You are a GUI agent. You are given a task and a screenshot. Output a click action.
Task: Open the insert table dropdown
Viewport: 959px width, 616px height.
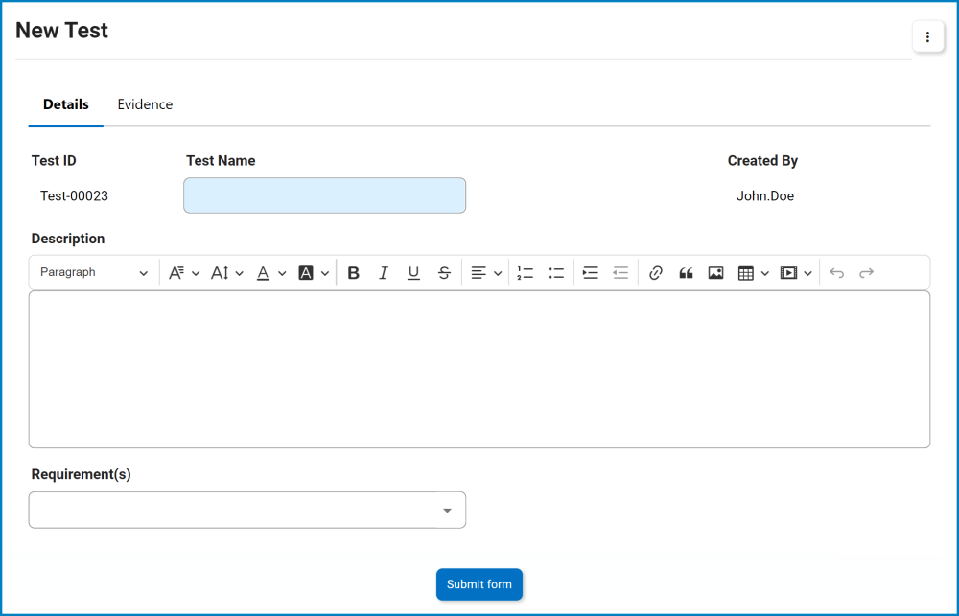tap(753, 273)
